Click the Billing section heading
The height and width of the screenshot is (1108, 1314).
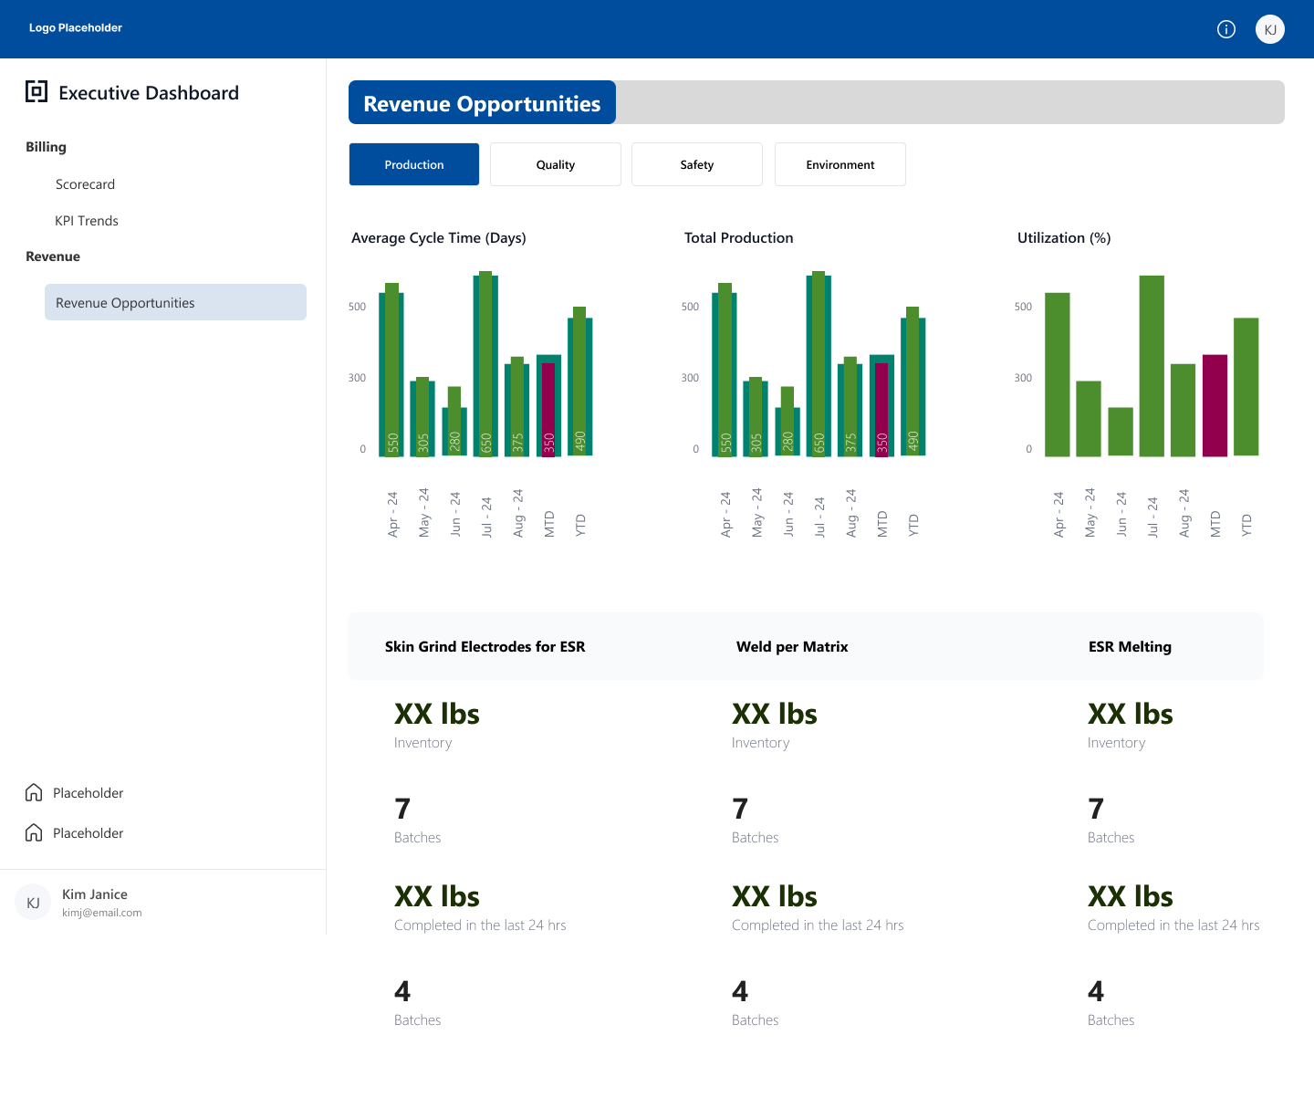[x=46, y=147]
